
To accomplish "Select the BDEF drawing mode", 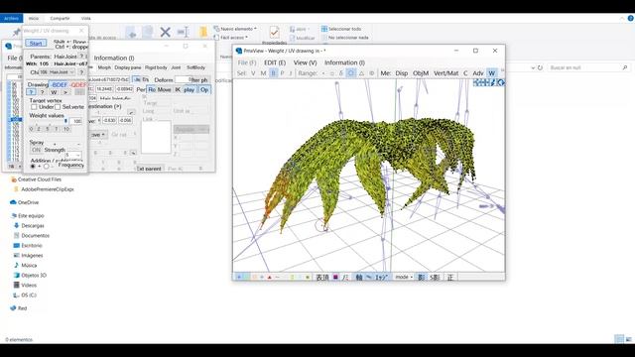I will pyautogui.click(x=60, y=84).
